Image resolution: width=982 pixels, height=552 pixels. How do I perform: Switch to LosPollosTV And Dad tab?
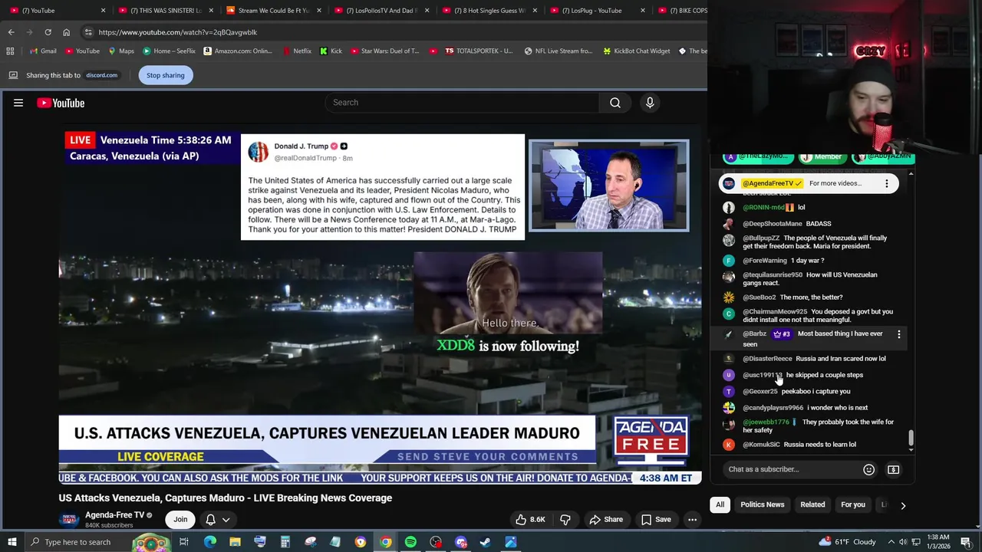[381, 11]
